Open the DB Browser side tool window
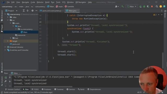The height and width of the screenshot is (94, 167). [x=2, y=16]
